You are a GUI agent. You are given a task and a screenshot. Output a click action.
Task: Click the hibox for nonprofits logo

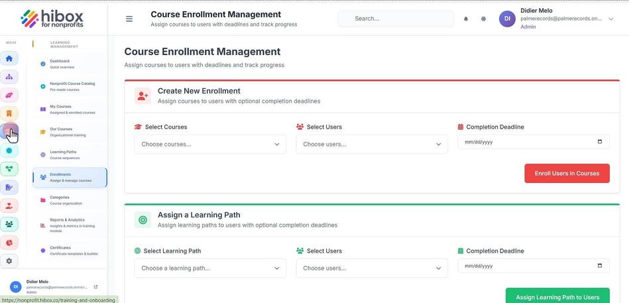52,19
